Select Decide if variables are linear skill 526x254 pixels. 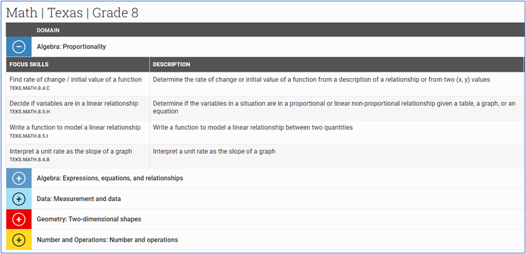74,104
